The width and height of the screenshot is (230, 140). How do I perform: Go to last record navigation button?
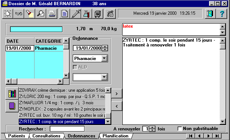coord(217,136)
